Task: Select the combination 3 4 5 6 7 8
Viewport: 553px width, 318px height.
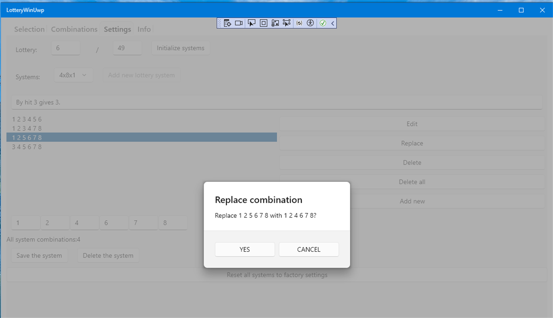Action: pos(27,147)
